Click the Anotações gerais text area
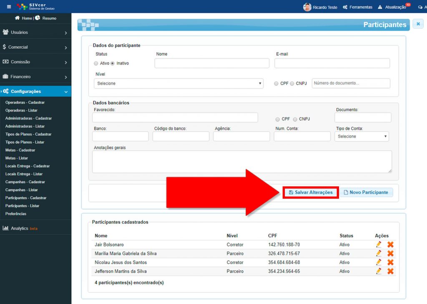 242,162
